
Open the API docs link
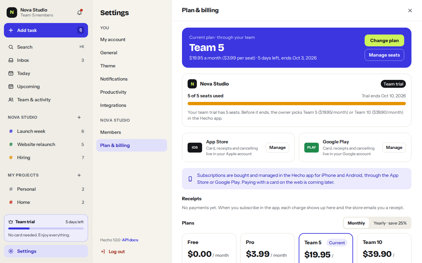point(130,240)
